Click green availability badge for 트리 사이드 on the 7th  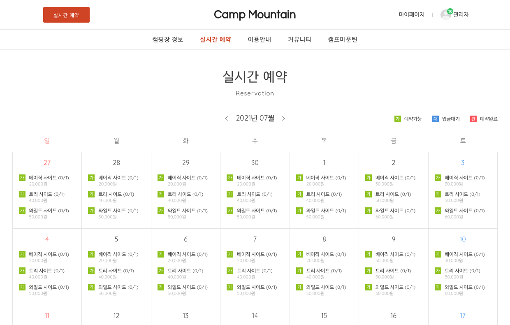(x=230, y=271)
